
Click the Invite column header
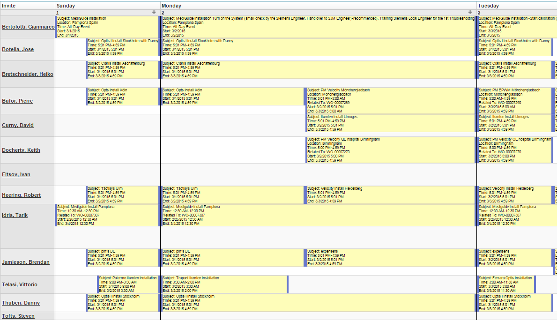(x=27, y=6)
